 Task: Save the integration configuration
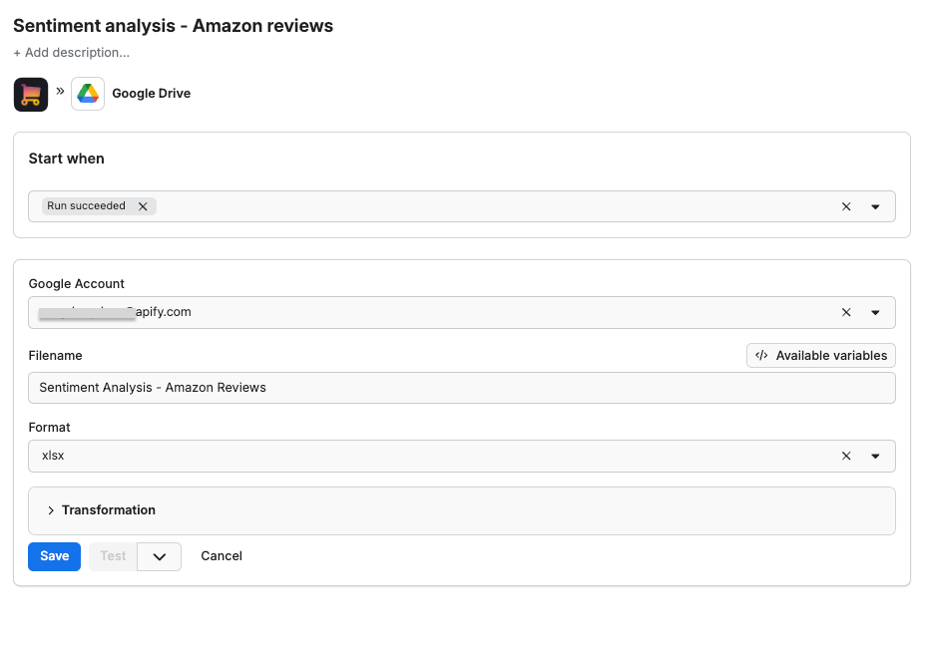coord(54,556)
